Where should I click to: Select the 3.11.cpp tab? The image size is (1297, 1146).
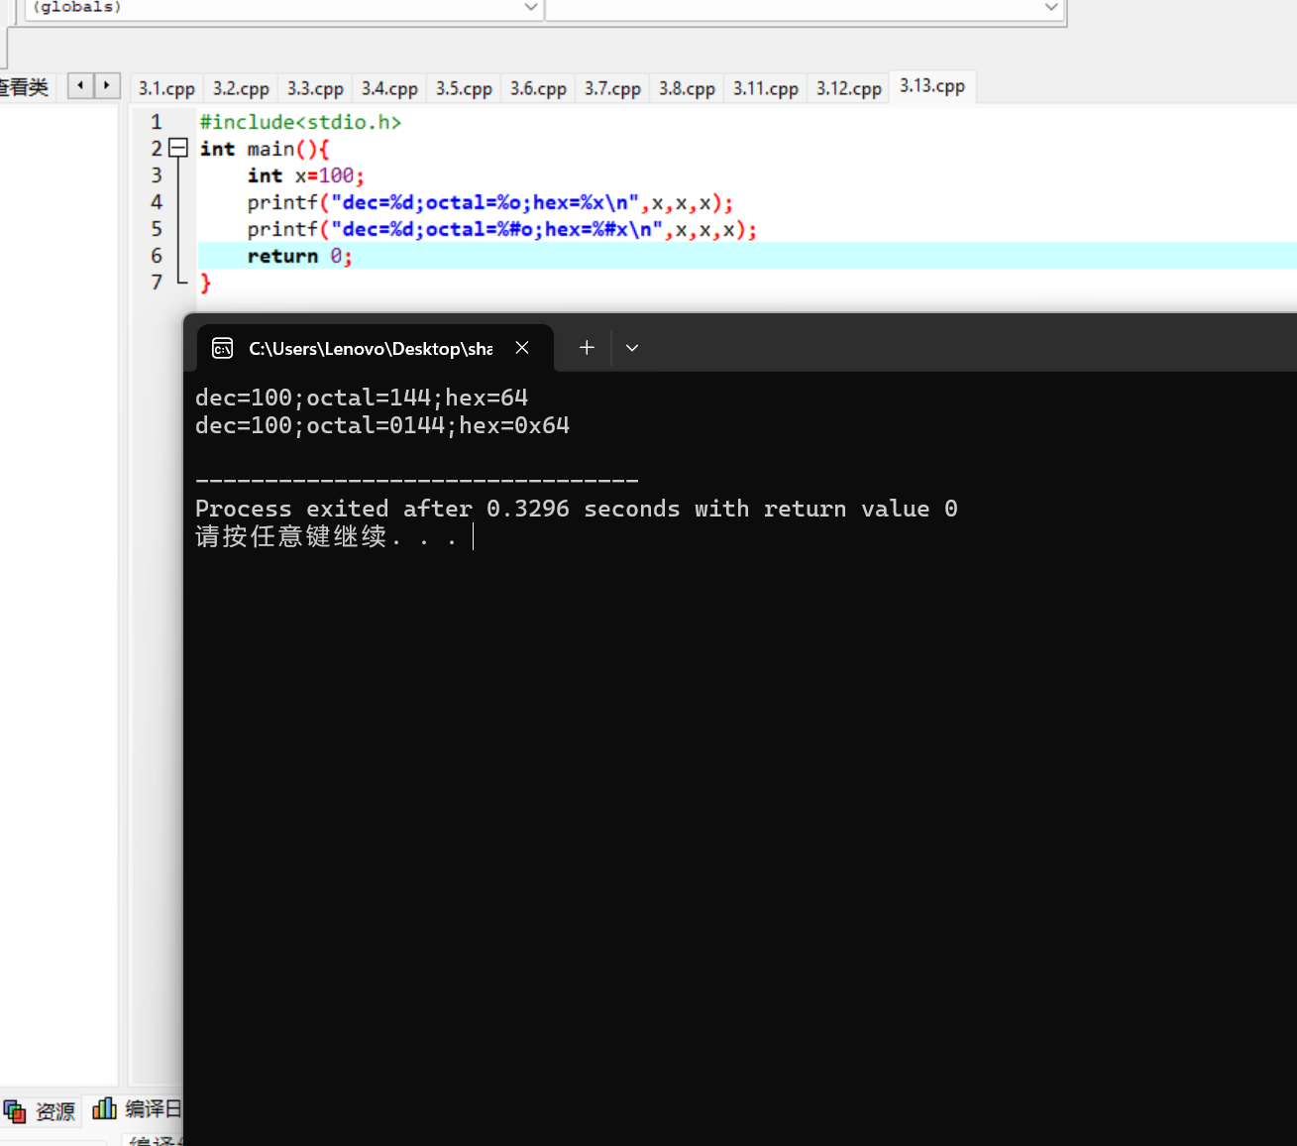point(765,88)
